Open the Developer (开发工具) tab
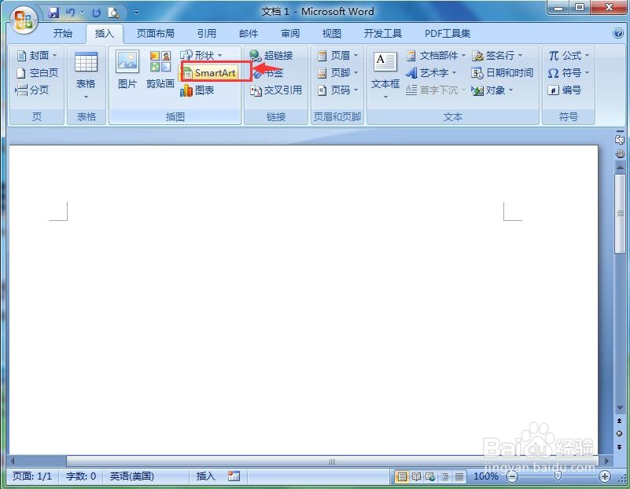The image size is (630, 489). 382,33
